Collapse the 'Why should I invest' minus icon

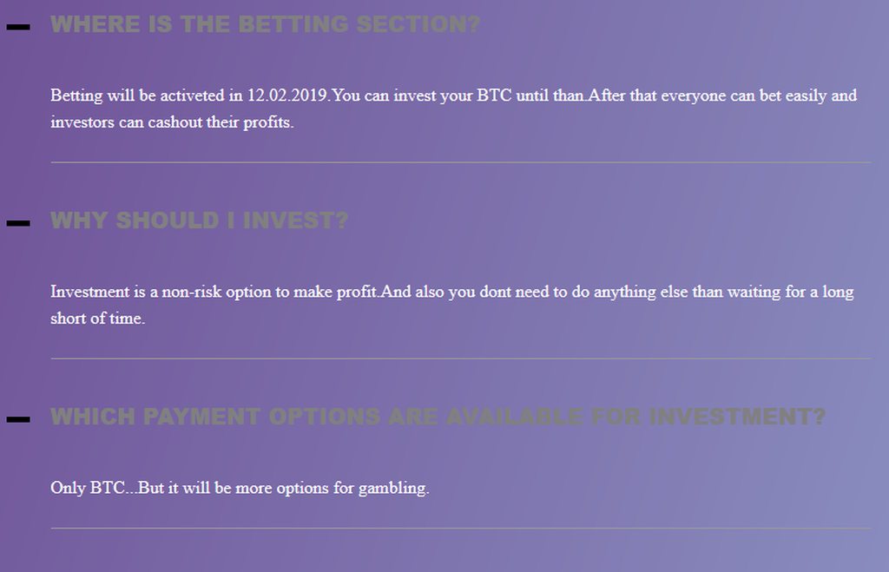pyautogui.click(x=18, y=223)
